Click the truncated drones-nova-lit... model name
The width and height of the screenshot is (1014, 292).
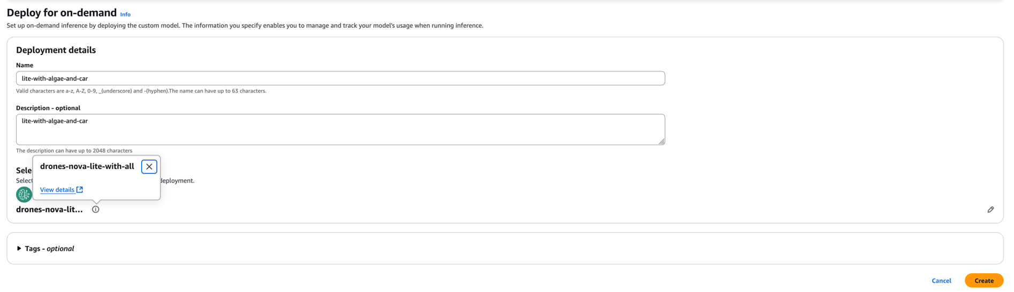[49, 210]
